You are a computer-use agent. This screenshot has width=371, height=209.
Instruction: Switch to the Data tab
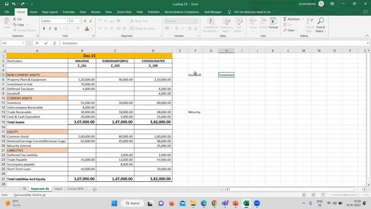pos(83,12)
